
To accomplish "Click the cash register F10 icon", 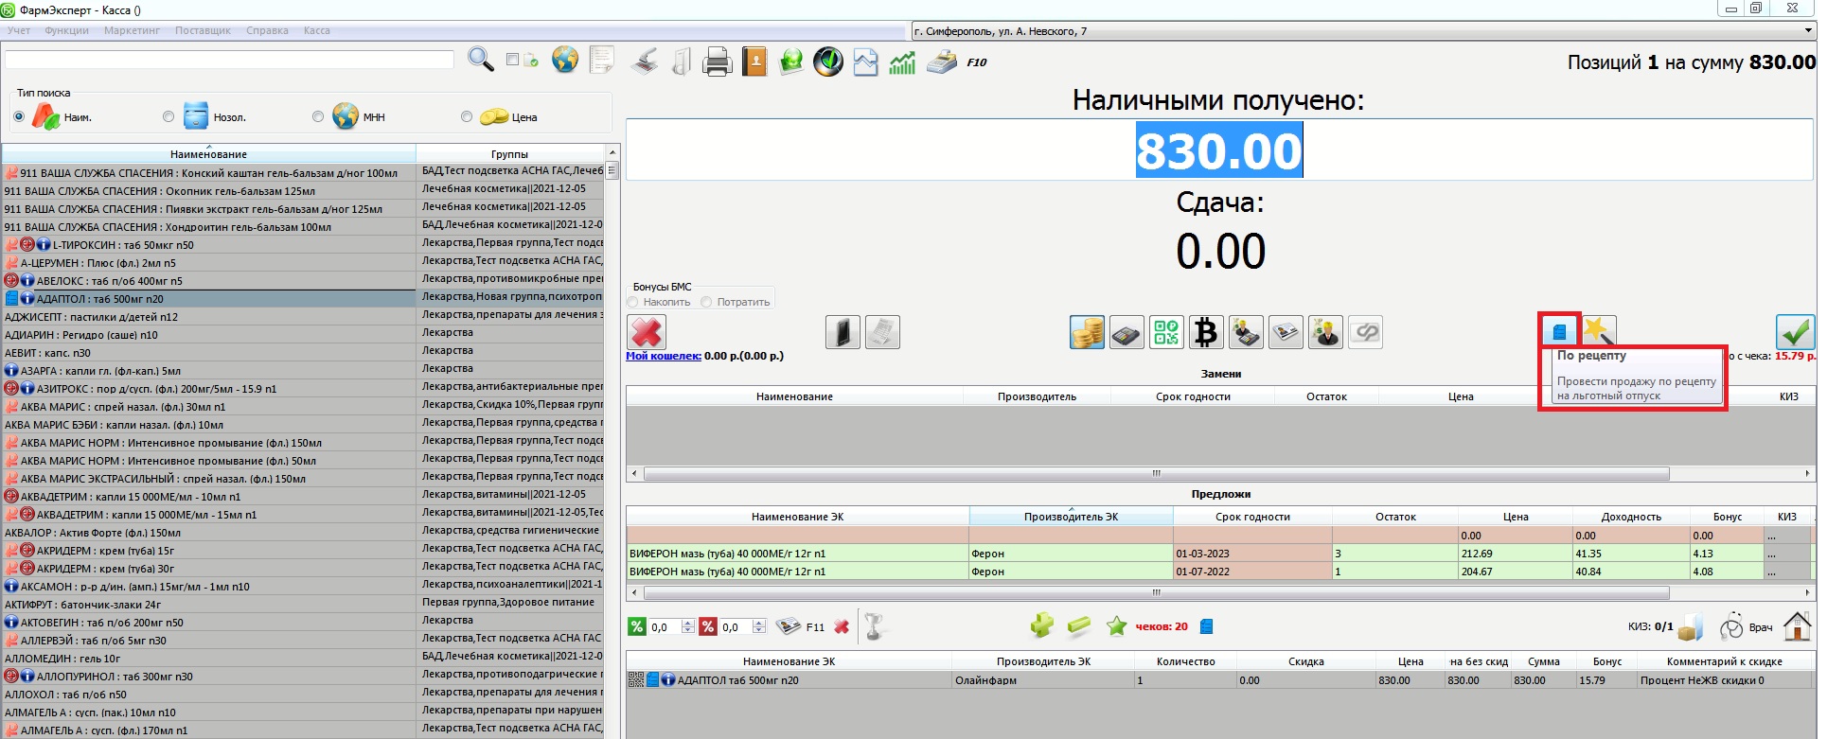I will tap(942, 62).
